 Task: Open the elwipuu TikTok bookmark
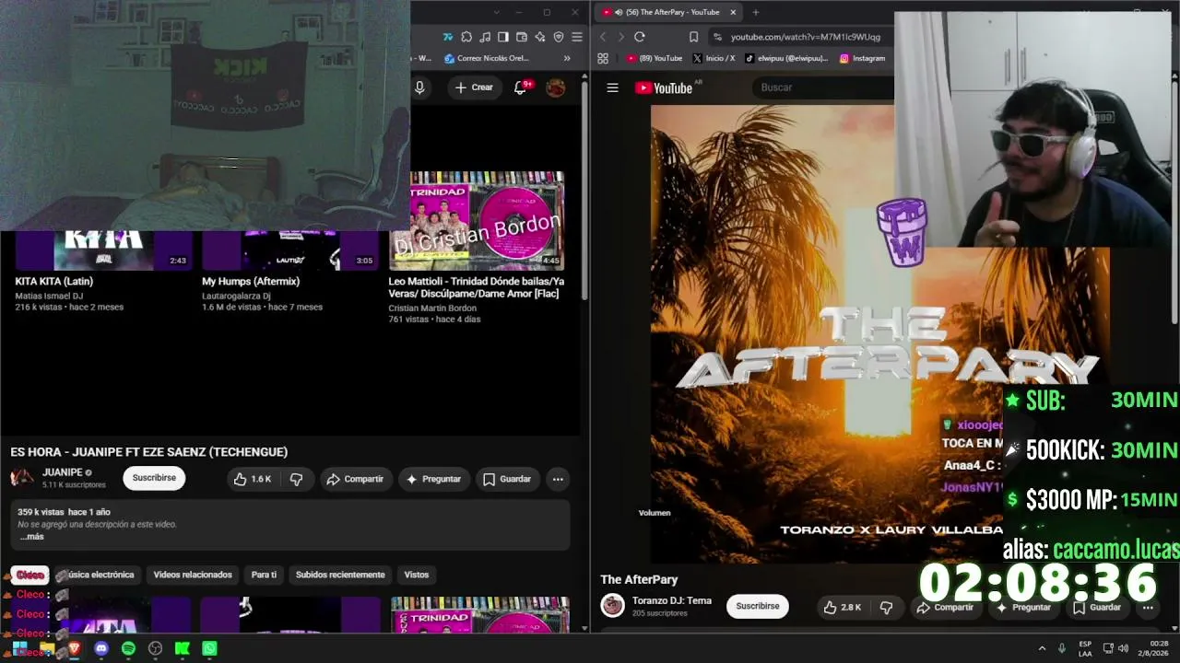pyautogui.click(x=786, y=58)
